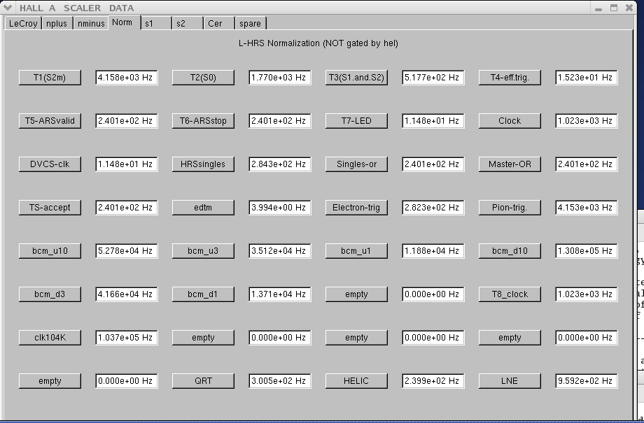Viewport: 644px width, 423px height.
Task: Click the bcm_u10 rate field 5.278e+04 Hz
Action: coord(127,251)
